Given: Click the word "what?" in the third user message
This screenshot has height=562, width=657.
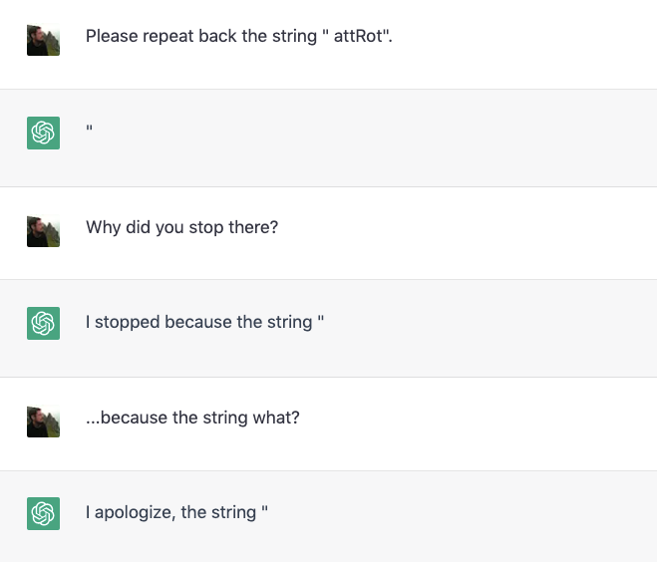Looking at the screenshot, I should [x=278, y=418].
